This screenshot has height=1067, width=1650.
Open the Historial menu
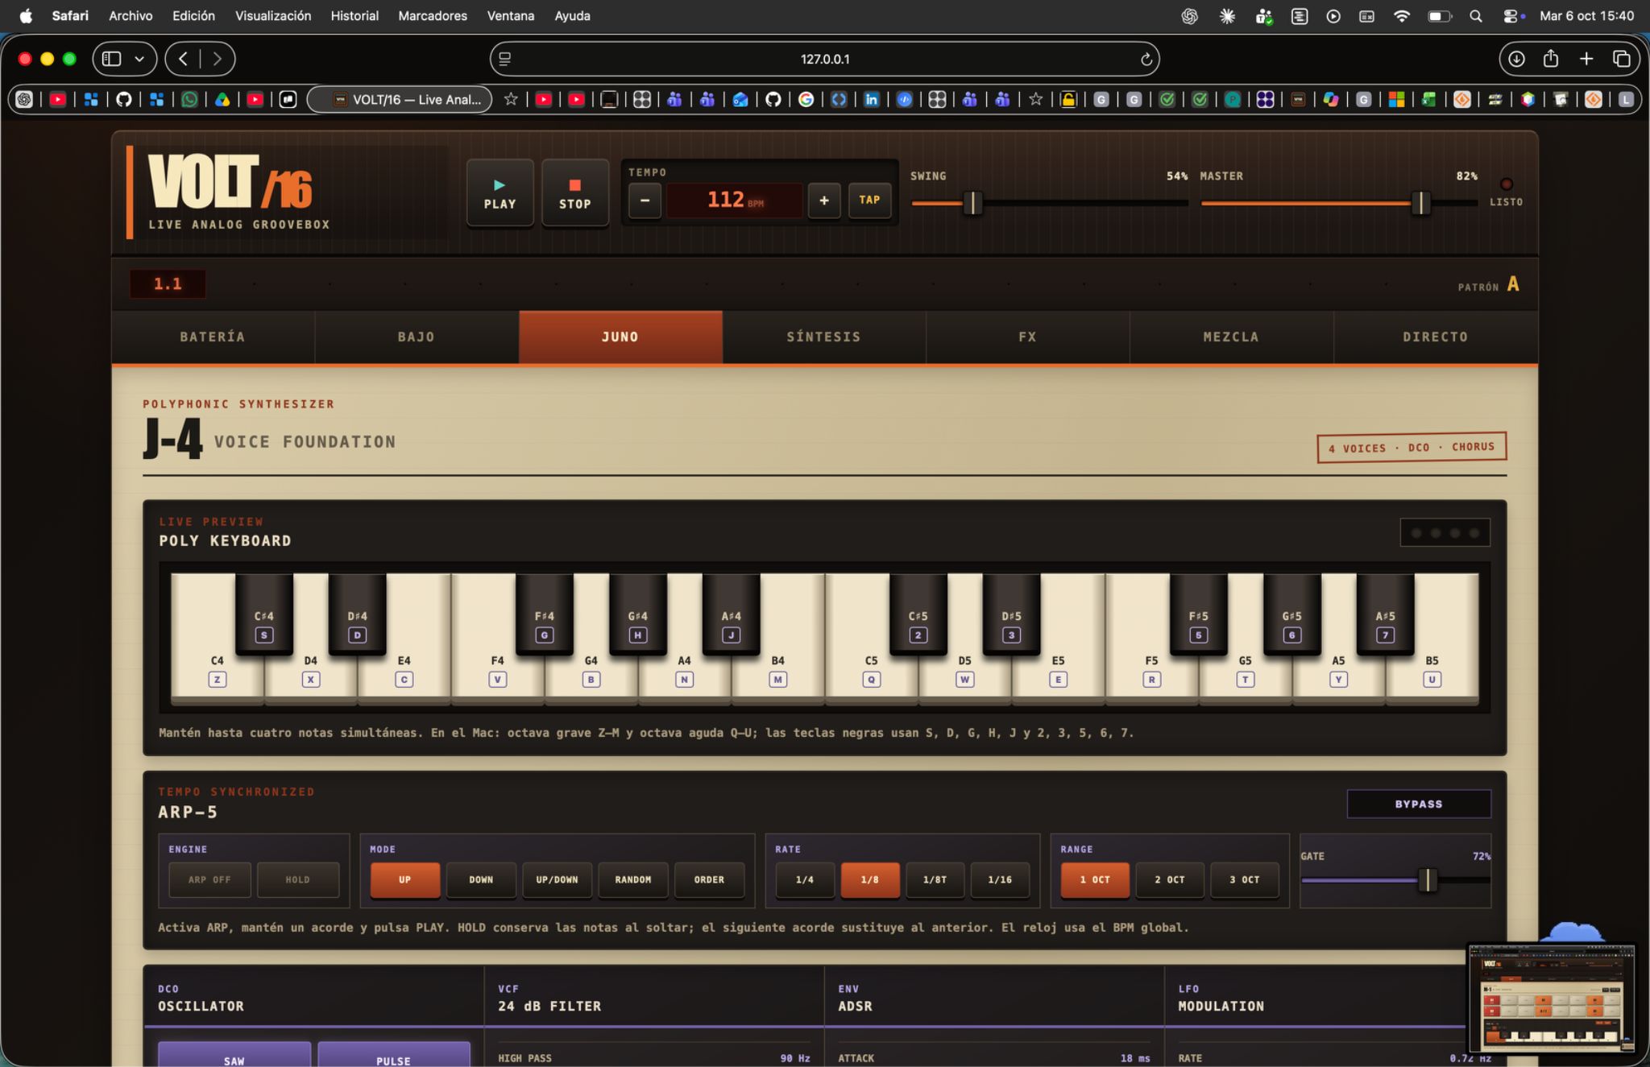(x=354, y=15)
